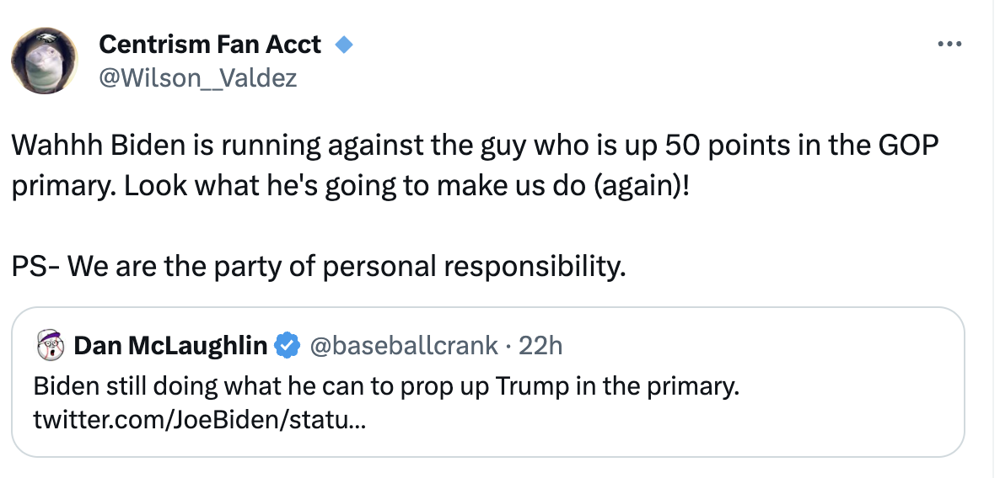Visit the @Wilson__Valdez handle
The image size is (1000, 478).
198,77
